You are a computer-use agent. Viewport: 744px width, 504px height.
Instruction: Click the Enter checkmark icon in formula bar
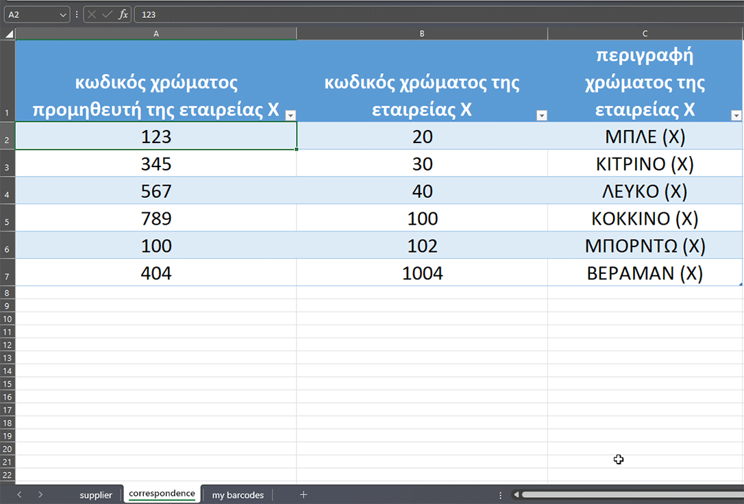(x=107, y=14)
